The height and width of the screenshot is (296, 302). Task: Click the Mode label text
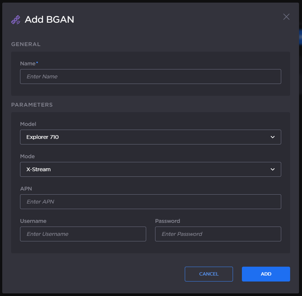coord(27,156)
